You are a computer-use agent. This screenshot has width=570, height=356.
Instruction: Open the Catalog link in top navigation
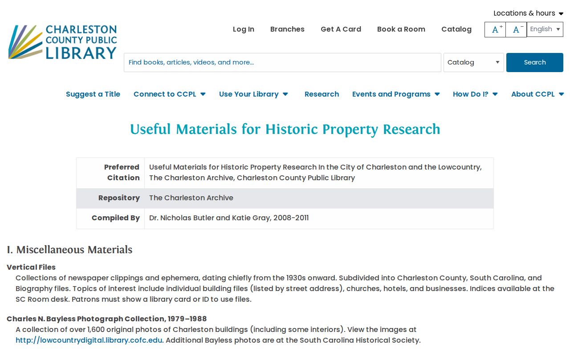pyautogui.click(x=456, y=29)
